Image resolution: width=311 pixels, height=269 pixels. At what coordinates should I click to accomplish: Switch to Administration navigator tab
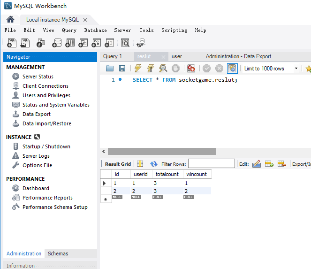24,254
